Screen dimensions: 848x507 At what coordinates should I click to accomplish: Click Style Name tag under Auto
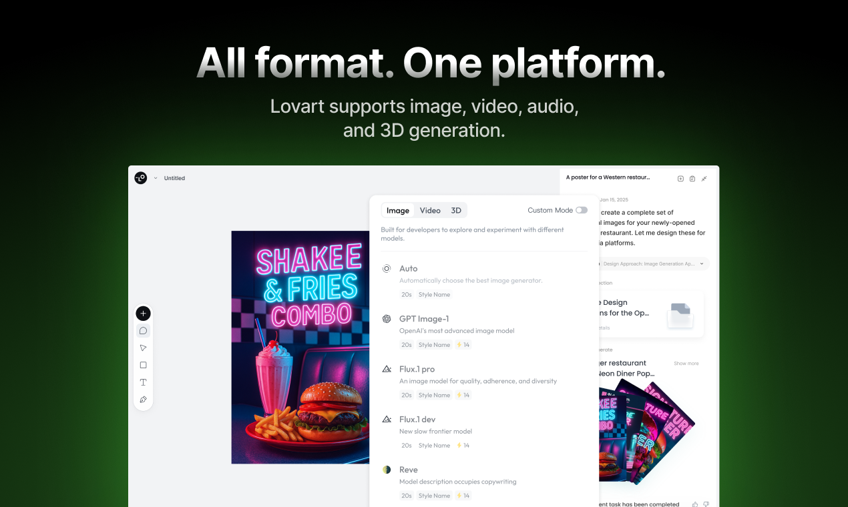[x=434, y=294]
